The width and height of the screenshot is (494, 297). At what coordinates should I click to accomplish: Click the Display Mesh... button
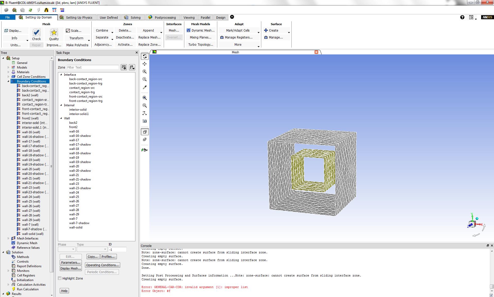coord(71,269)
